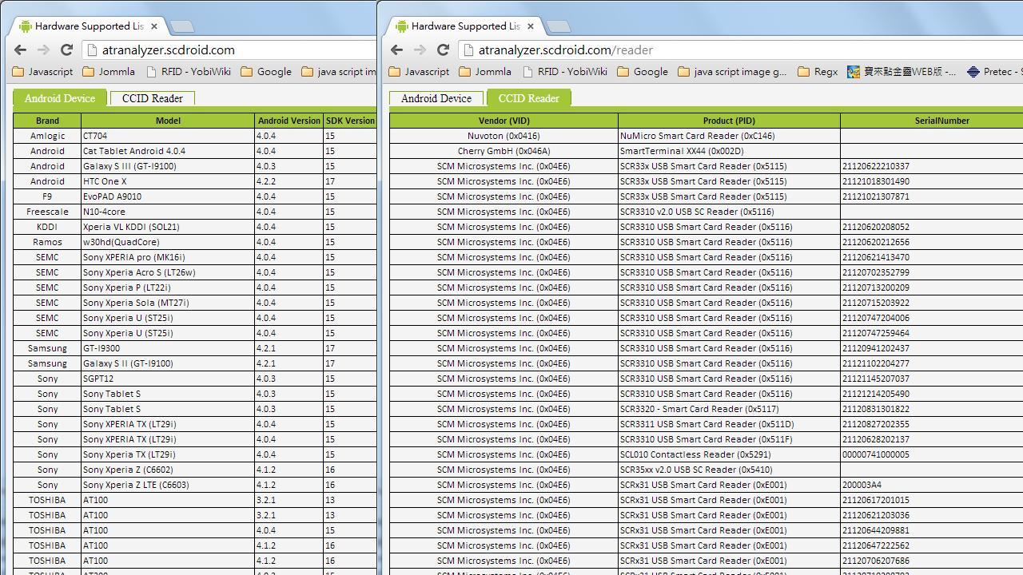The height and width of the screenshot is (575, 1023).
Task: Click the Vendor (VID) column header
Action: pos(504,121)
